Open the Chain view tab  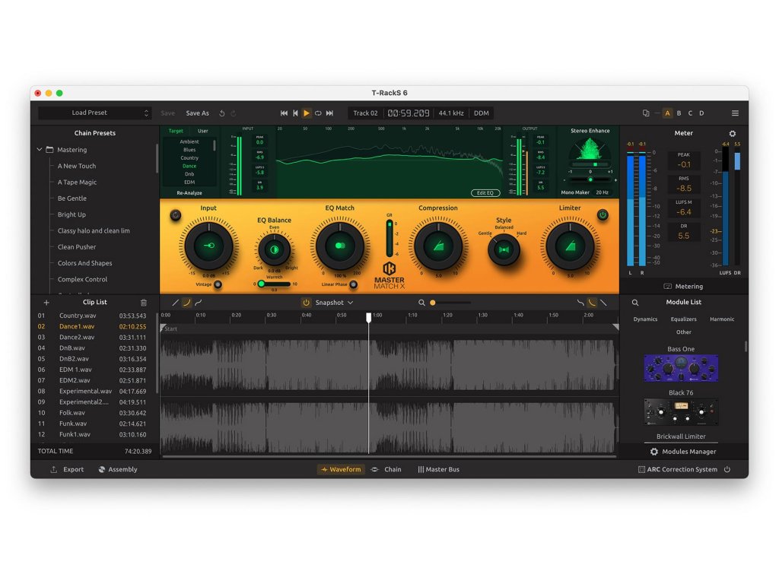(386, 469)
